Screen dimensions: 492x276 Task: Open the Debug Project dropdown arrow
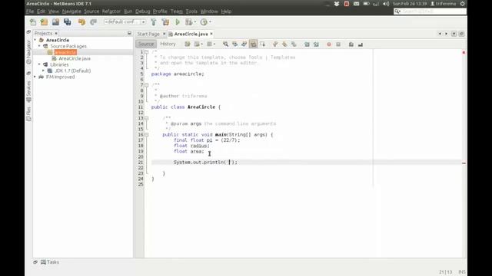194,22
